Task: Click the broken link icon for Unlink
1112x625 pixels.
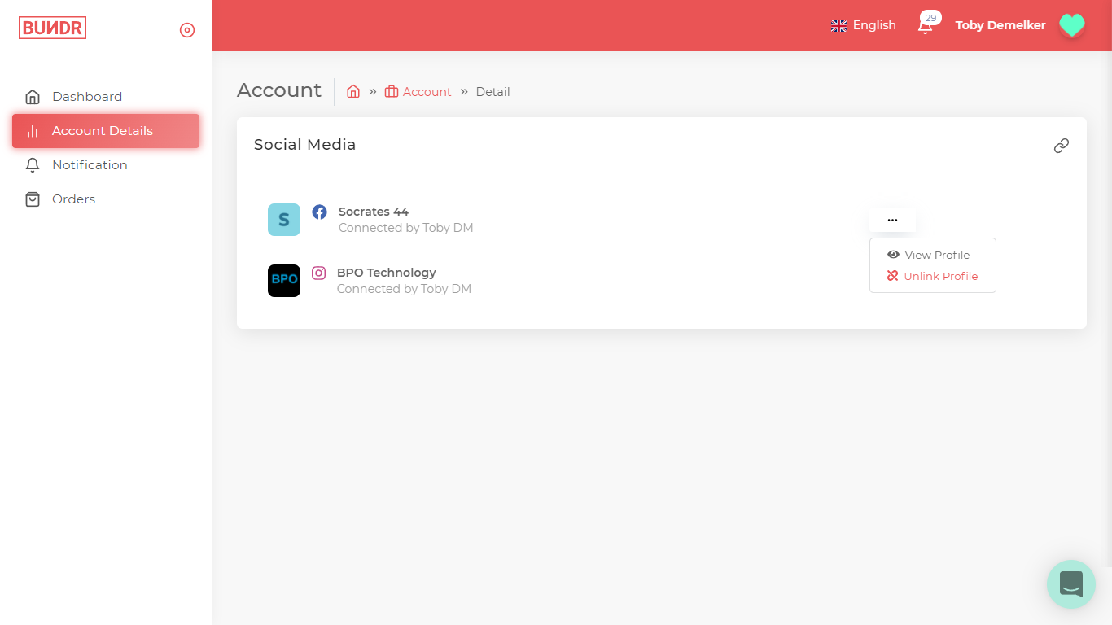Action: pos(893,276)
